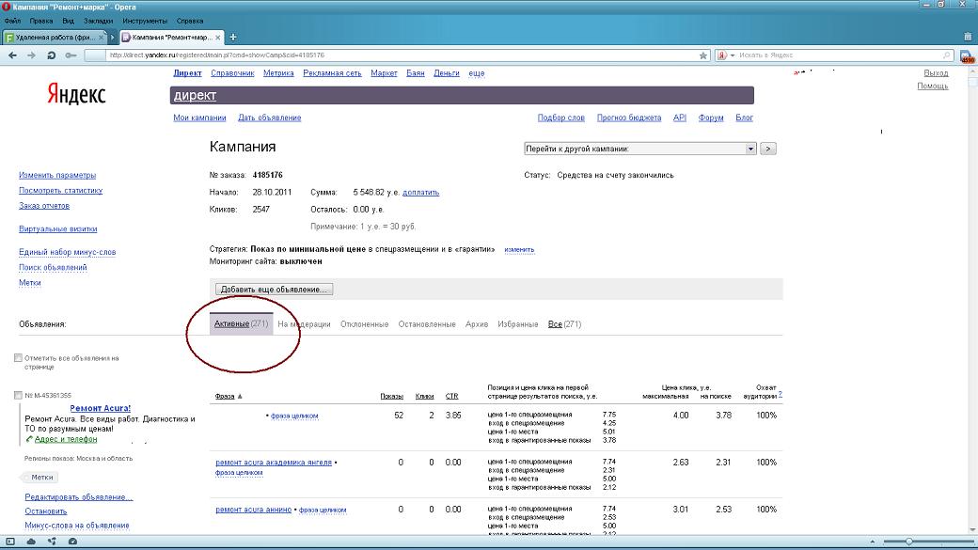
Task: Sort the table by 'Фраза' column header
Action: 224,396
